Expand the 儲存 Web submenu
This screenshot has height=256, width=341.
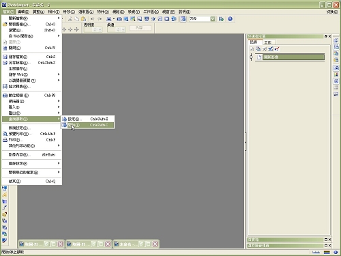pyautogui.click(x=32, y=74)
